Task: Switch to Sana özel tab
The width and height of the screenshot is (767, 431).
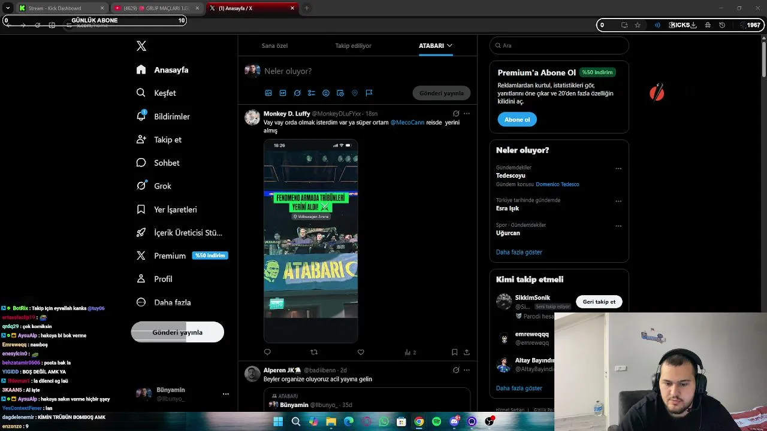Action: [x=274, y=45]
